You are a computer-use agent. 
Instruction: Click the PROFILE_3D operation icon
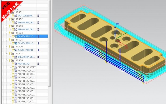point(16,64)
